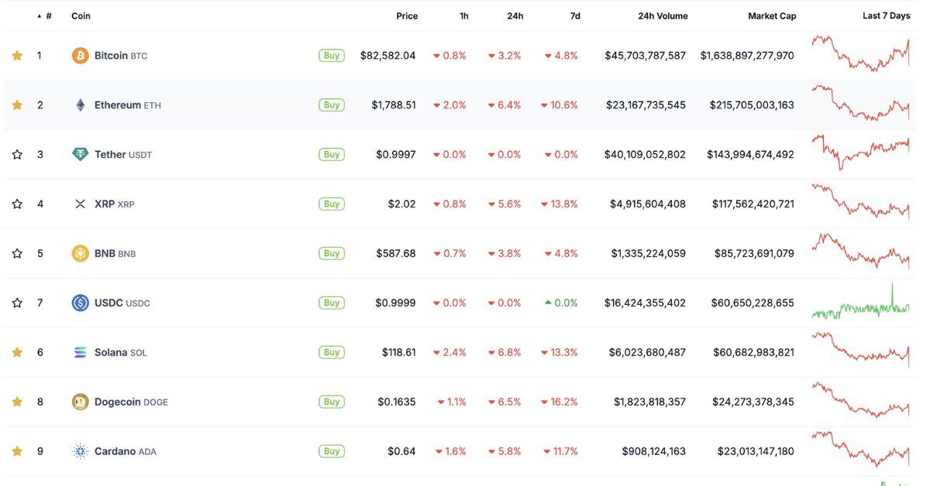Star XRP to add to watchlist
Image resolution: width=930 pixels, height=486 pixels.
pyautogui.click(x=17, y=204)
